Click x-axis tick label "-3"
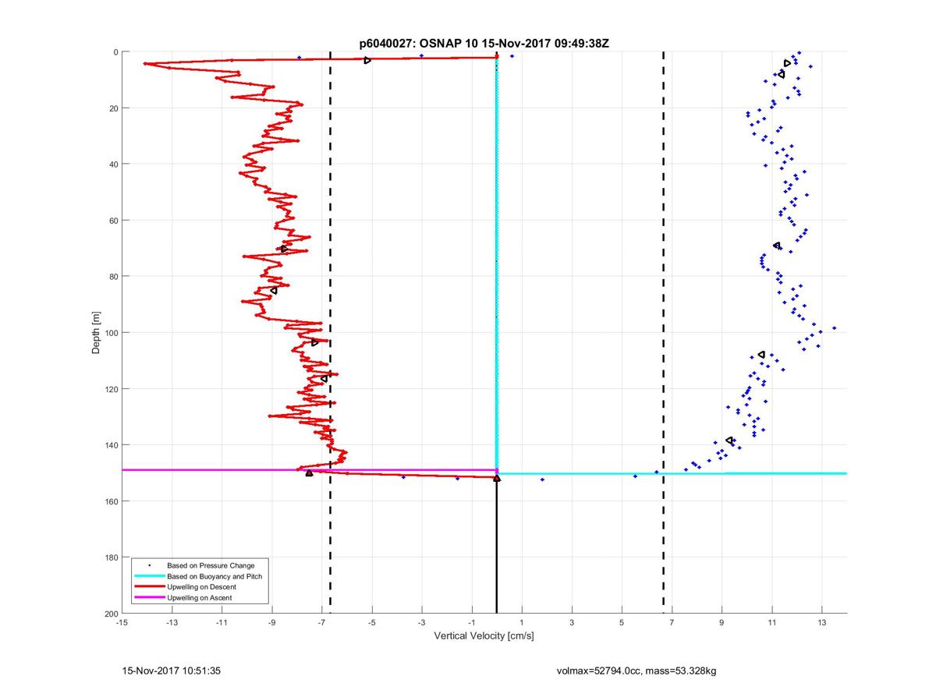The image size is (936, 690). 421,623
